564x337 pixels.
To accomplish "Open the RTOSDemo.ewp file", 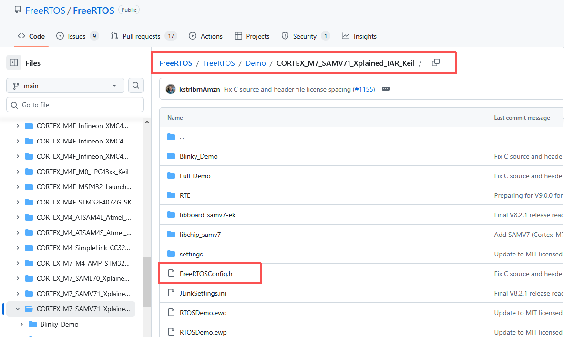I will pos(203,332).
